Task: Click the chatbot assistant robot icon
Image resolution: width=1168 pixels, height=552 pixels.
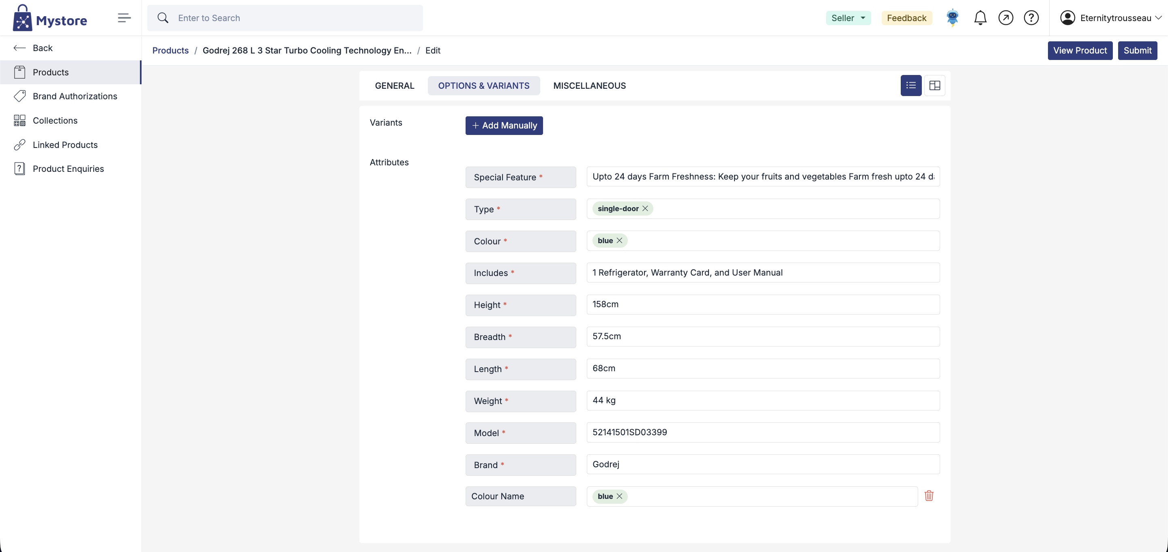Action: 952,18
